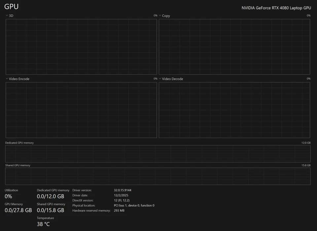Screen dimensions: 317x231
Task: Click the 3D utilization graph
Action: coord(81,47)
